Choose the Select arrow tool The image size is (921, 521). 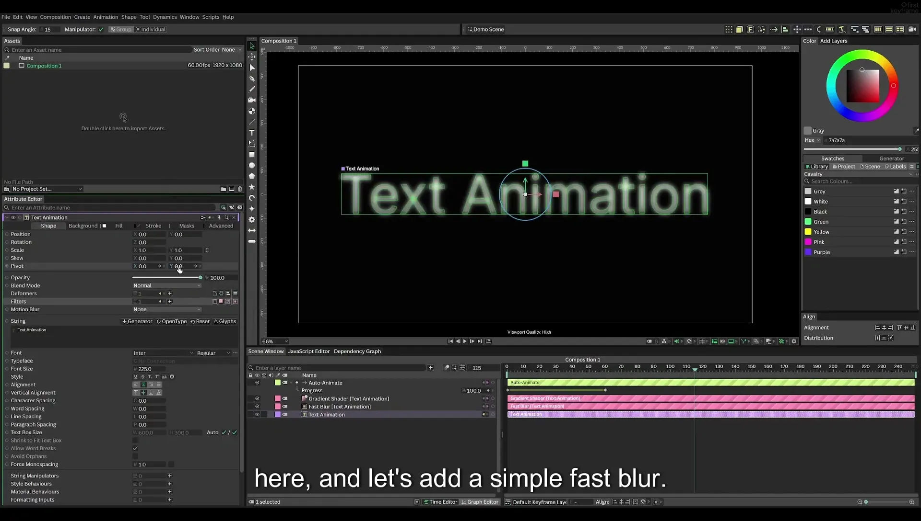[252, 46]
